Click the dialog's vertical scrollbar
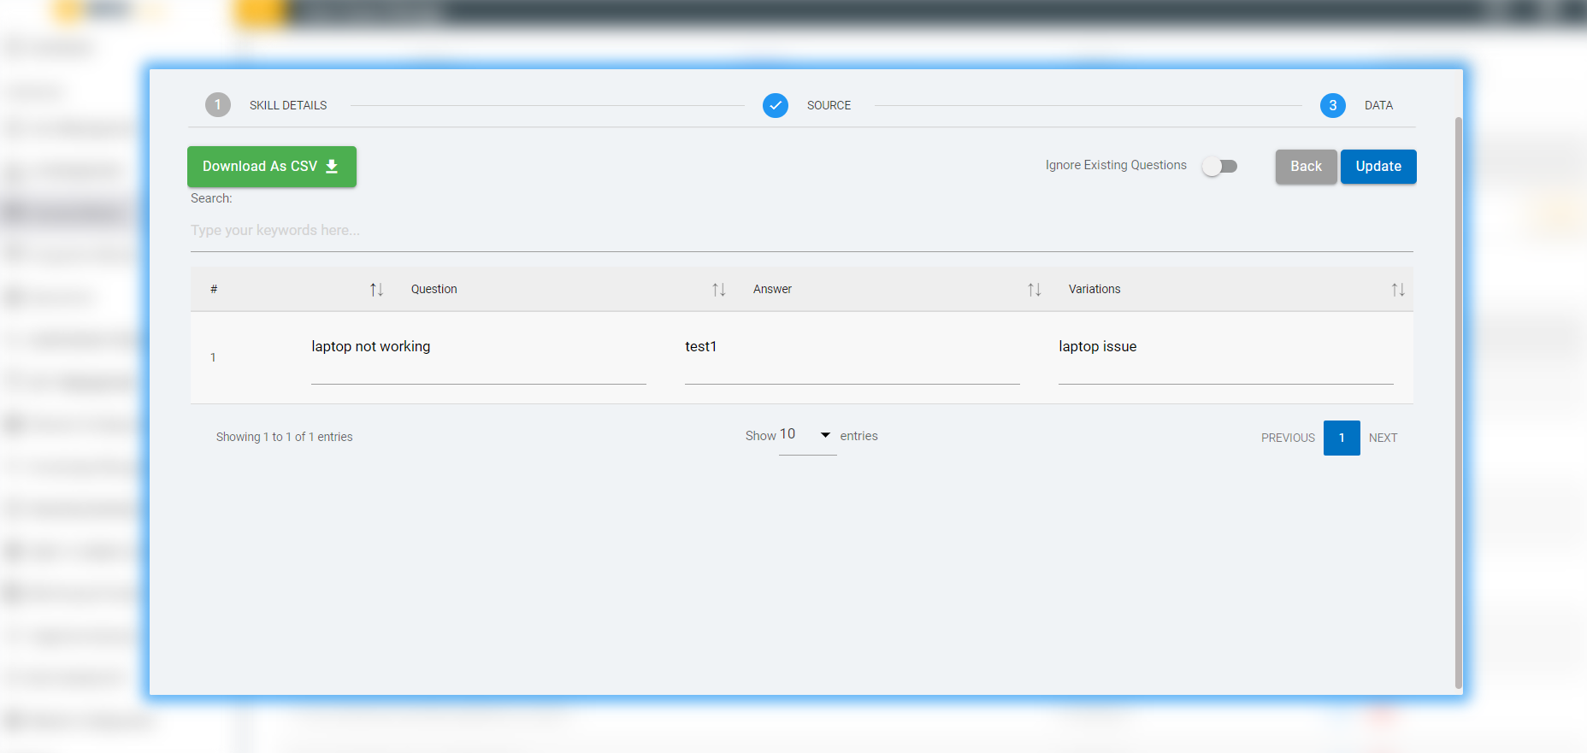The image size is (1587, 753). pos(1459,402)
